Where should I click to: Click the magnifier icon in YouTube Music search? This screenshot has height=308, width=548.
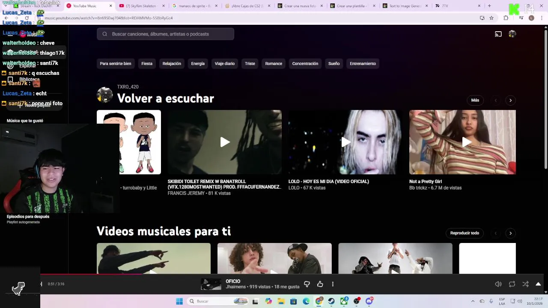104,34
